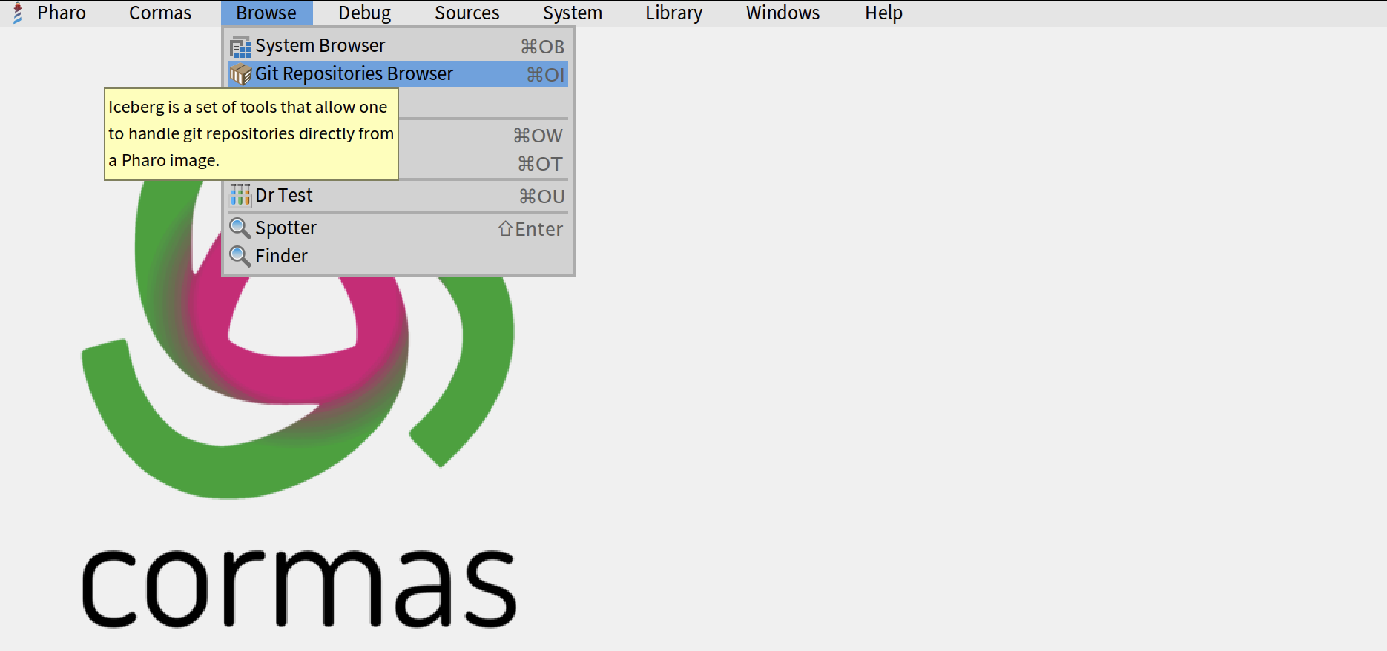This screenshot has width=1387, height=651.
Task: Click the Finder magnifying glass icon
Action: click(x=240, y=257)
